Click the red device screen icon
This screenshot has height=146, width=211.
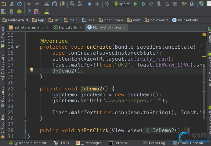(x=37, y=12)
